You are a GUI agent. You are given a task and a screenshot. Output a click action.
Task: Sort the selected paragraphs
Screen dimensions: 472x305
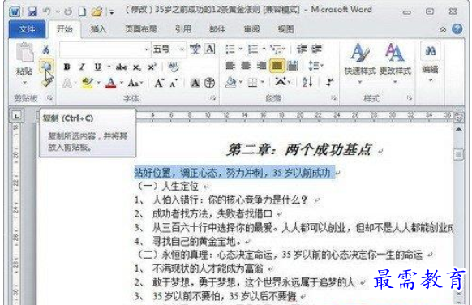(307, 82)
